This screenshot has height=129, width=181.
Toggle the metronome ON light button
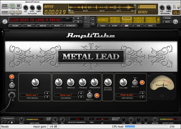tap(178, 6)
